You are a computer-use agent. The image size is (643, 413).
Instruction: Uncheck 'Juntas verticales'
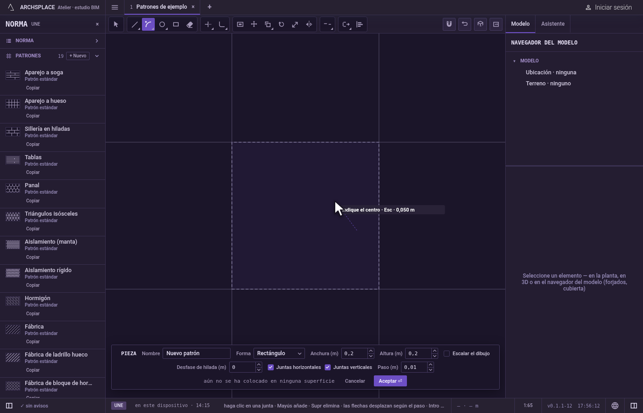coord(327,367)
